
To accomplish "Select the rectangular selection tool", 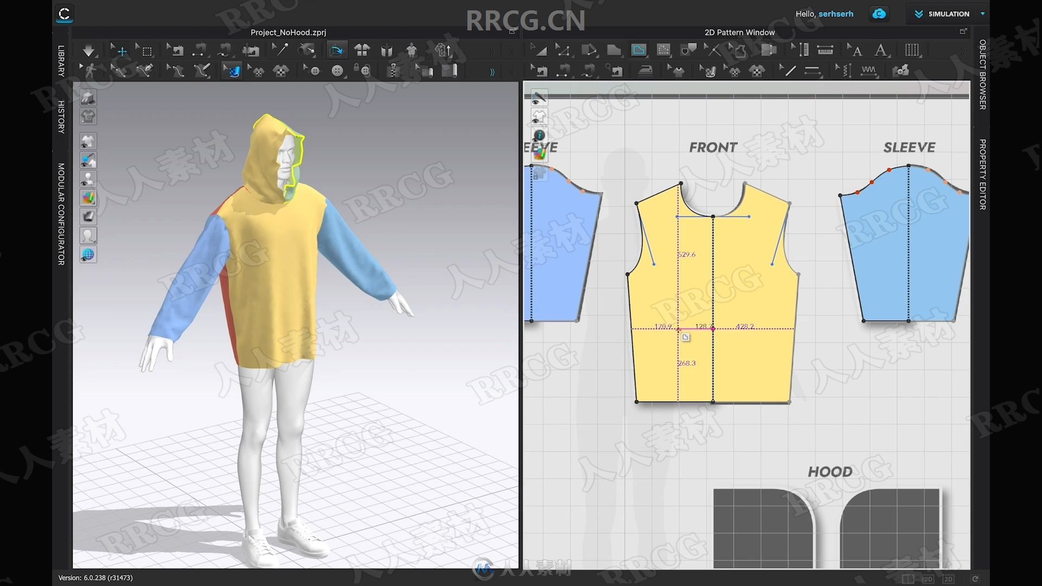I will 146,49.
